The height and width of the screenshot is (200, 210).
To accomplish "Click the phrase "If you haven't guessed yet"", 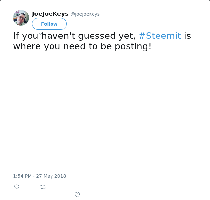I will pyautogui.click(x=74, y=36).
